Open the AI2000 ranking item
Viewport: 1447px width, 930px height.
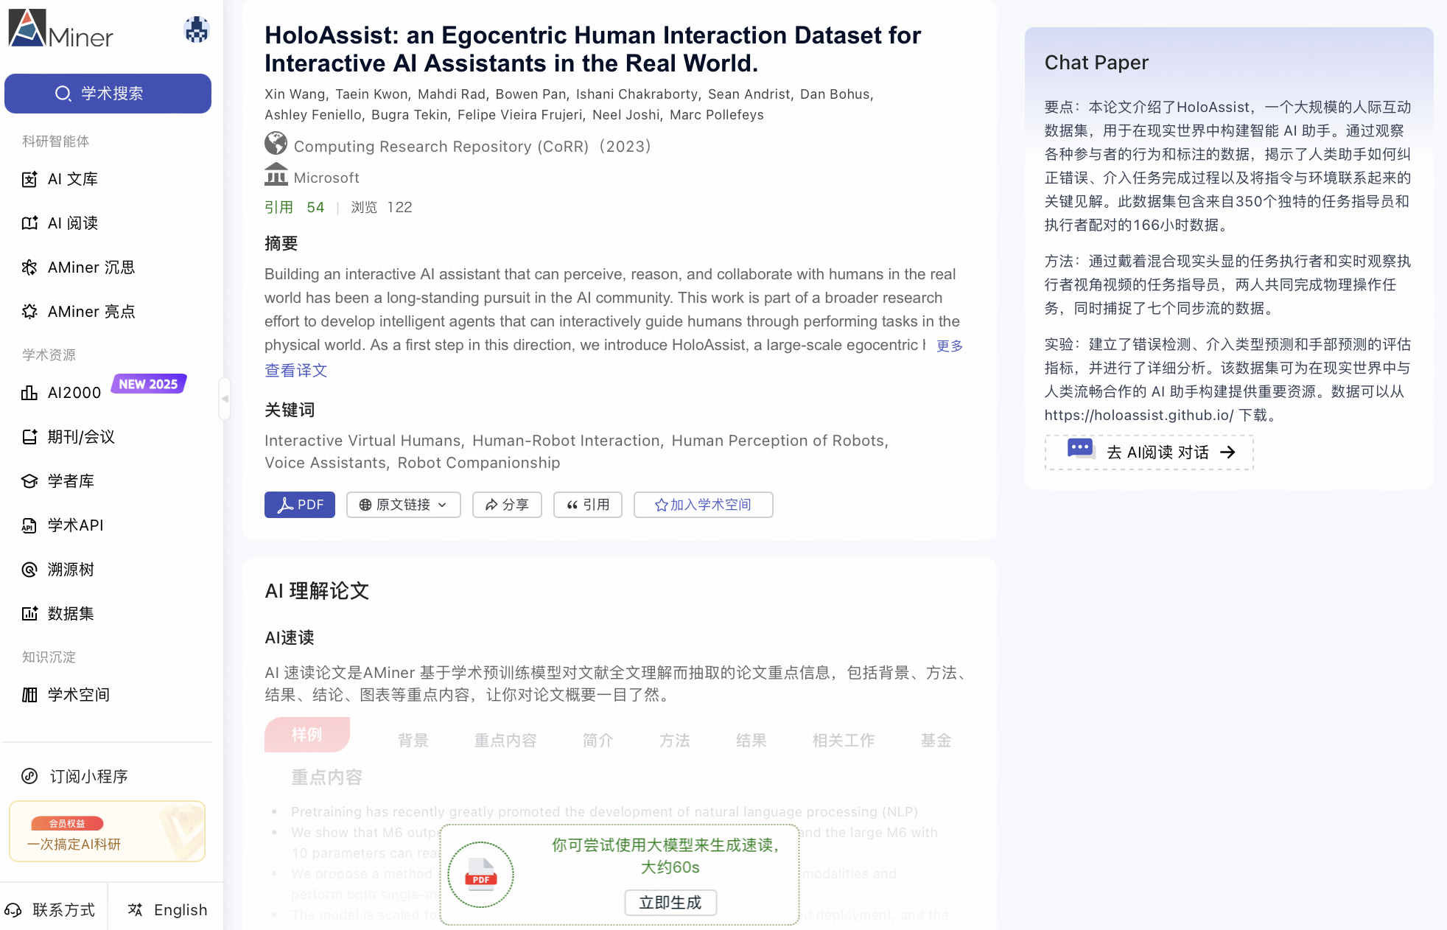click(74, 393)
